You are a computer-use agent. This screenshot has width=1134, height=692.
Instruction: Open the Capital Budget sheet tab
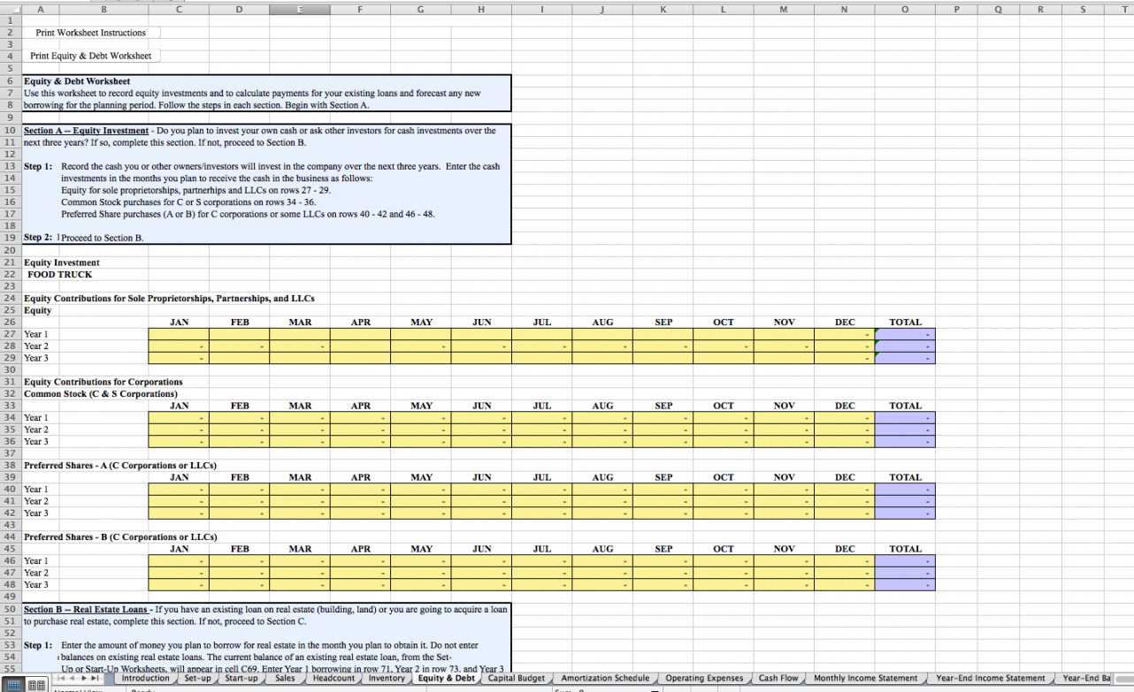click(517, 679)
